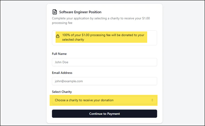Screen dimensions: 205x126
Task: Click the john@example.com placeholder text
Action: [69, 81]
